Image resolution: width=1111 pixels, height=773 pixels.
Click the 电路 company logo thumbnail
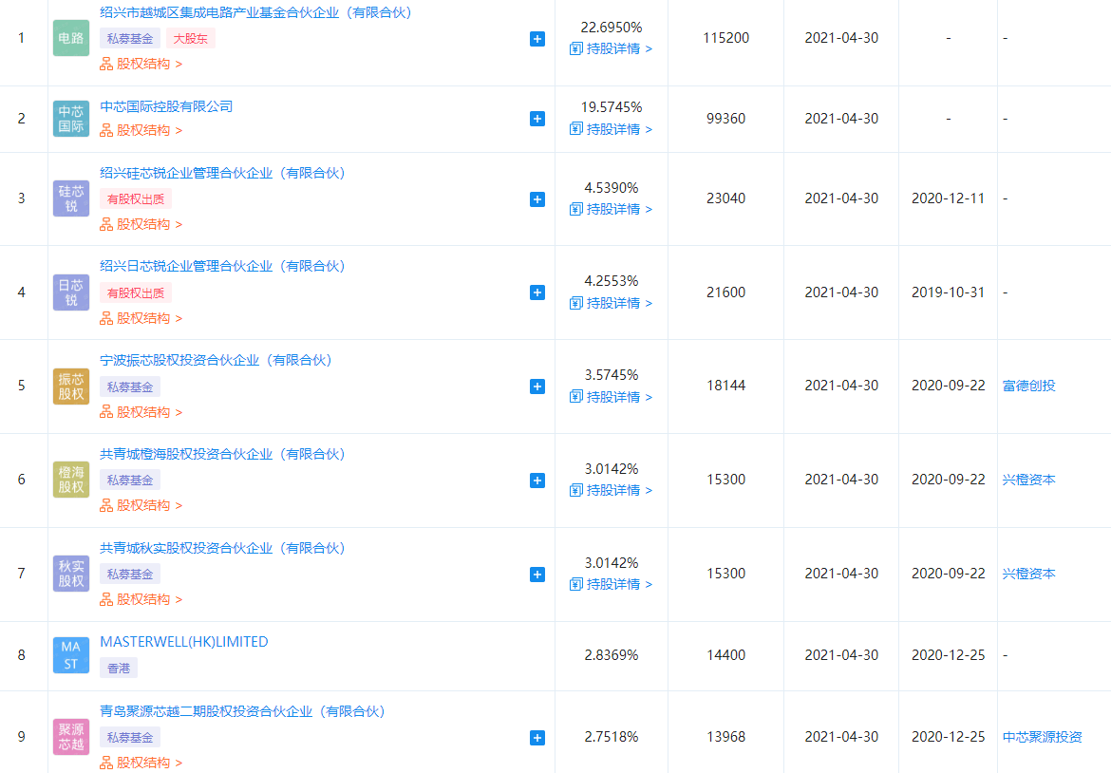tap(71, 38)
